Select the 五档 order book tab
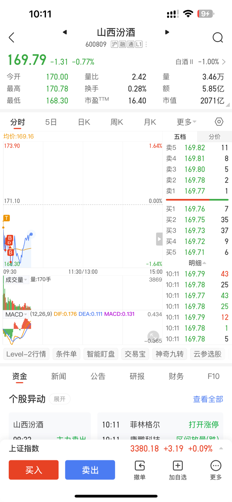The image size is (232, 502). pyautogui.click(x=180, y=137)
